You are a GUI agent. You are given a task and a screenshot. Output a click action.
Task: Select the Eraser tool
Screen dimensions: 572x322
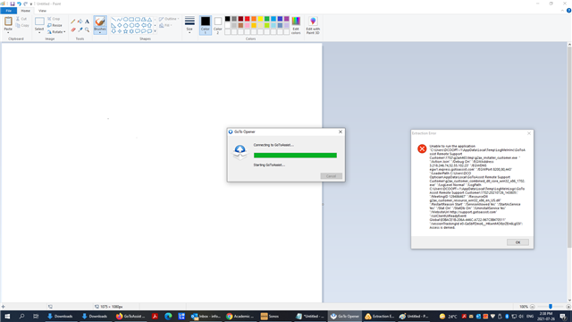coord(73,30)
